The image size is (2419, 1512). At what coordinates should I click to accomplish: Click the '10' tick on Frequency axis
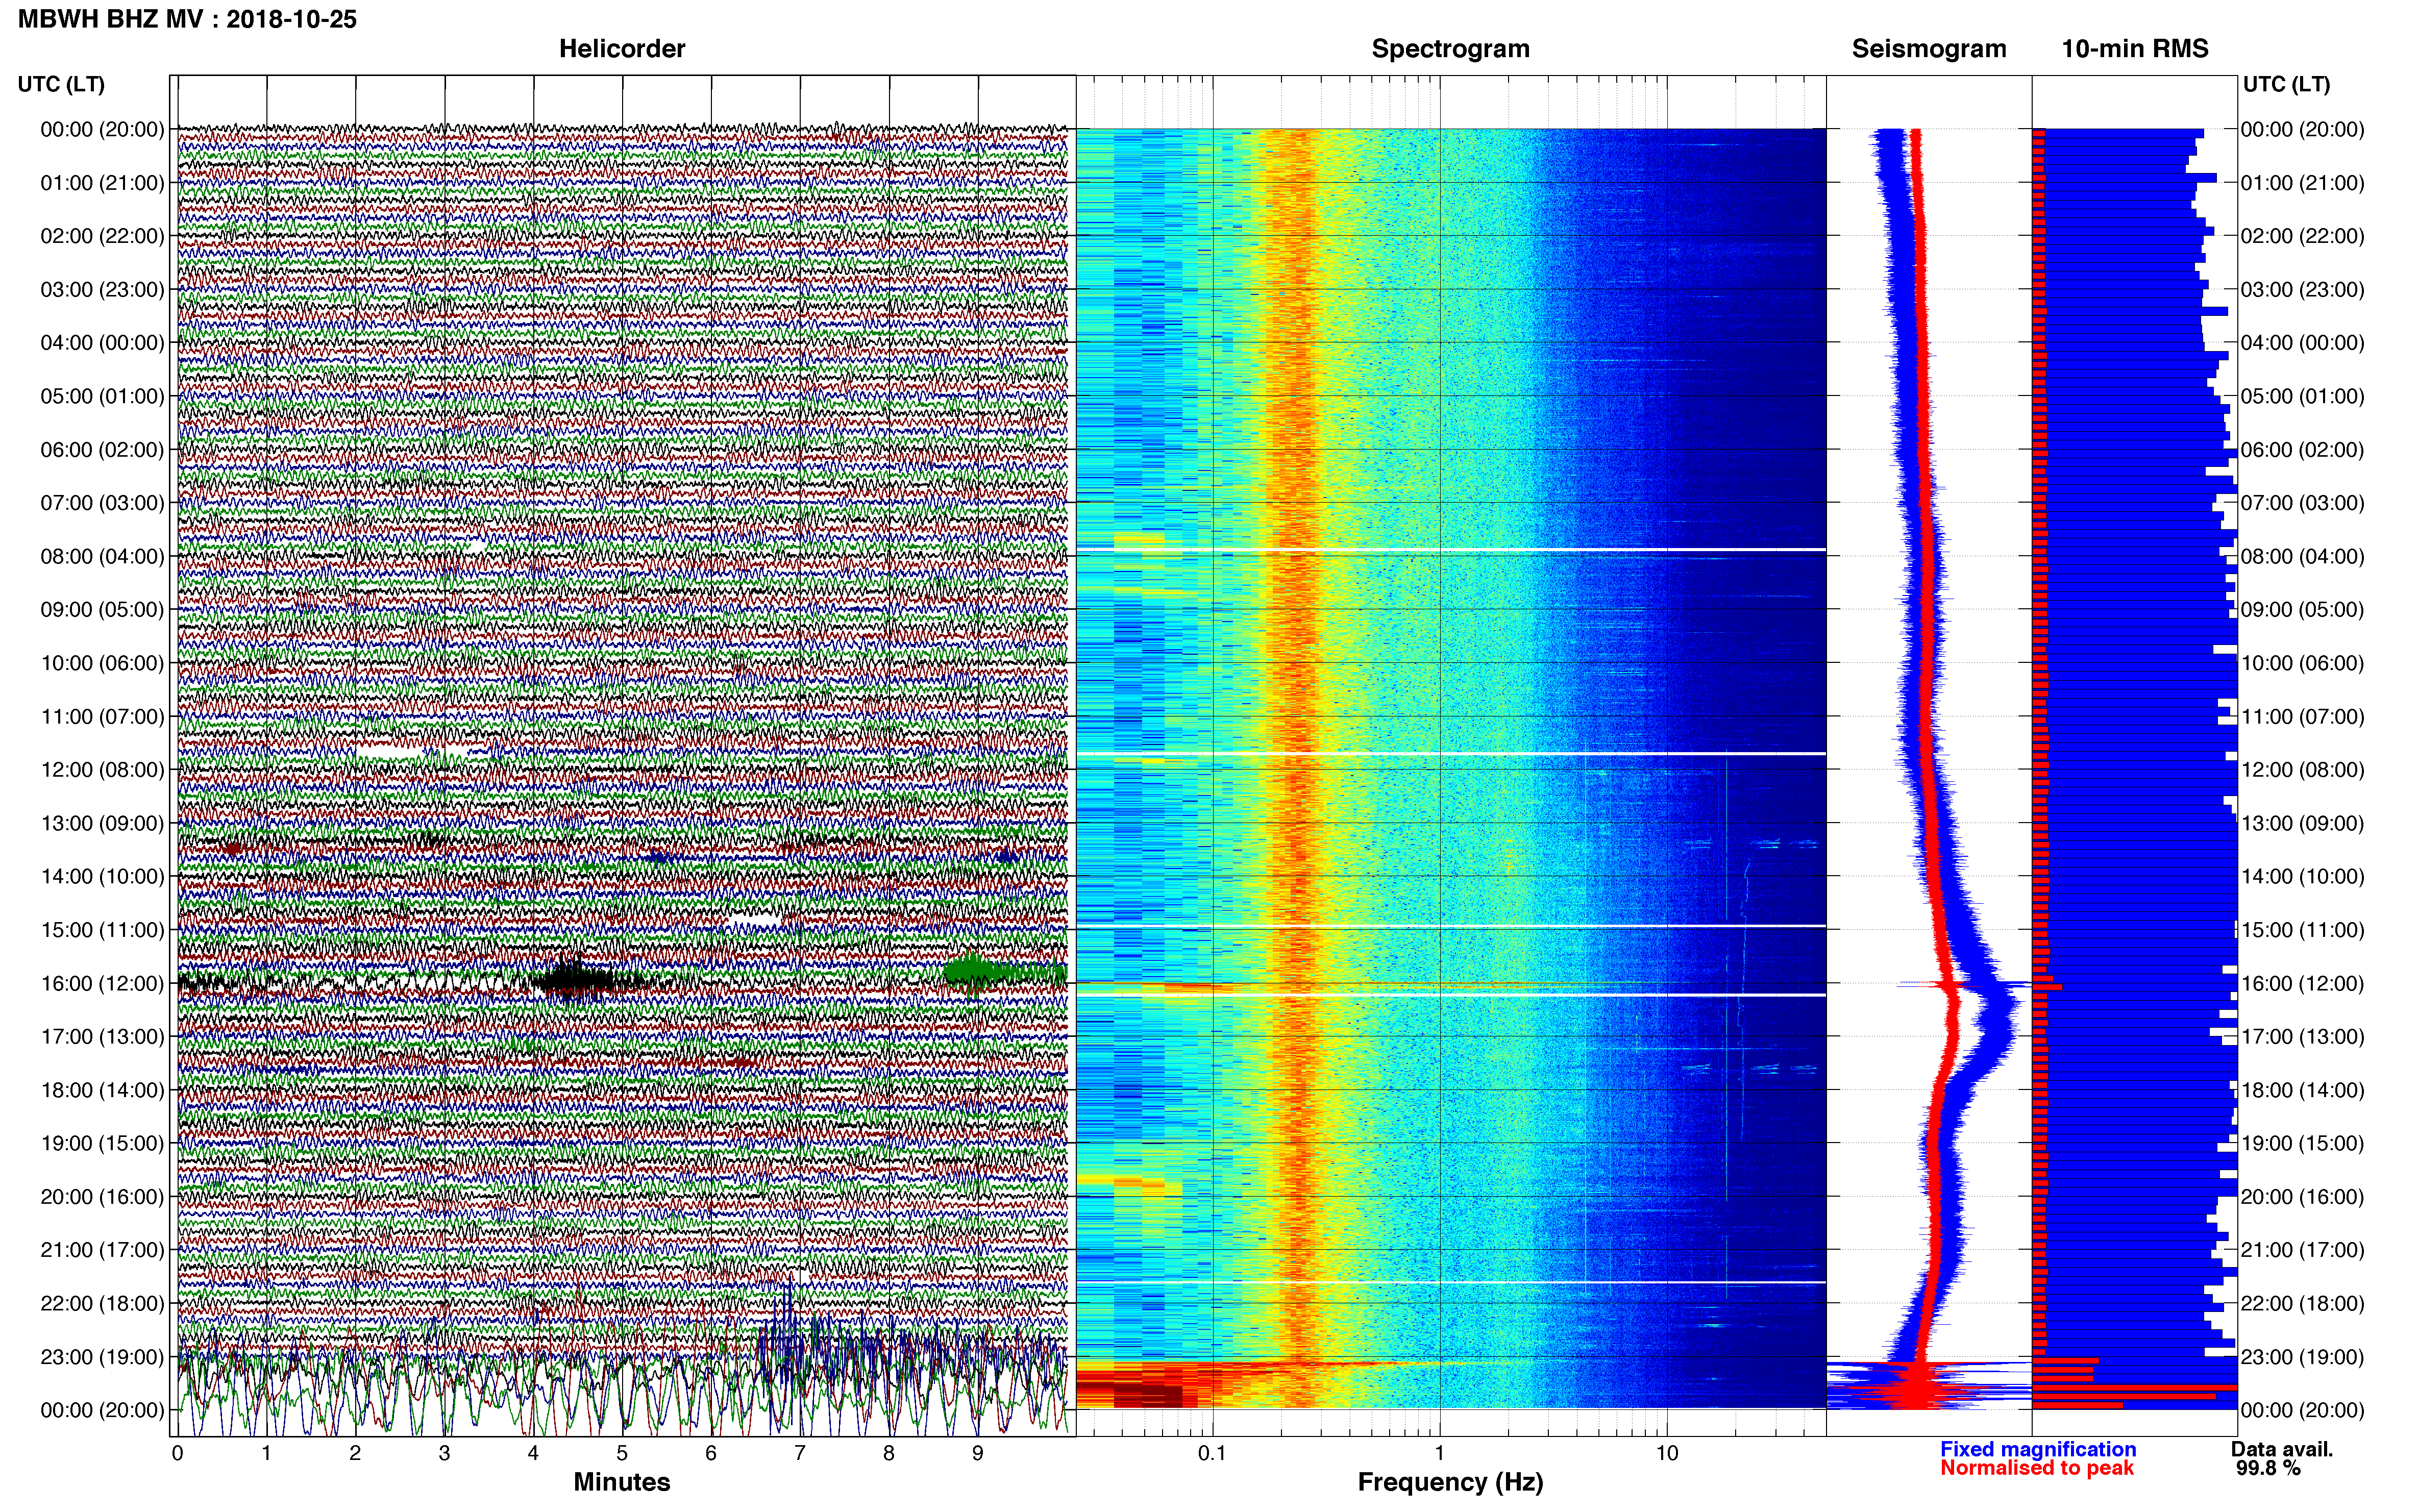click(1667, 1453)
